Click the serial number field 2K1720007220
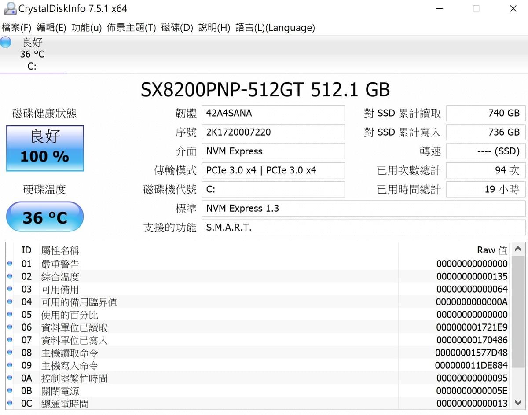The width and height of the screenshot is (528, 415). (x=273, y=132)
